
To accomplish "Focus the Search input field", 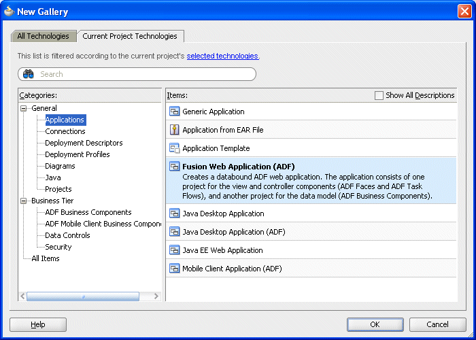I will tap(137, 74).
